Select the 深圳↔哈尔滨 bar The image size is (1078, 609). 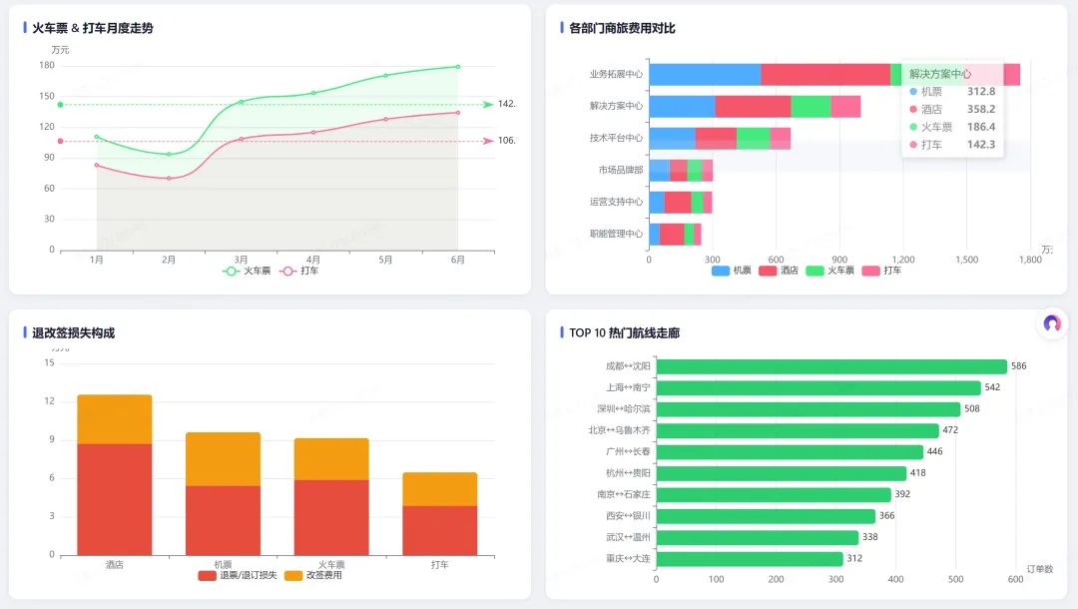coord(808,409)
